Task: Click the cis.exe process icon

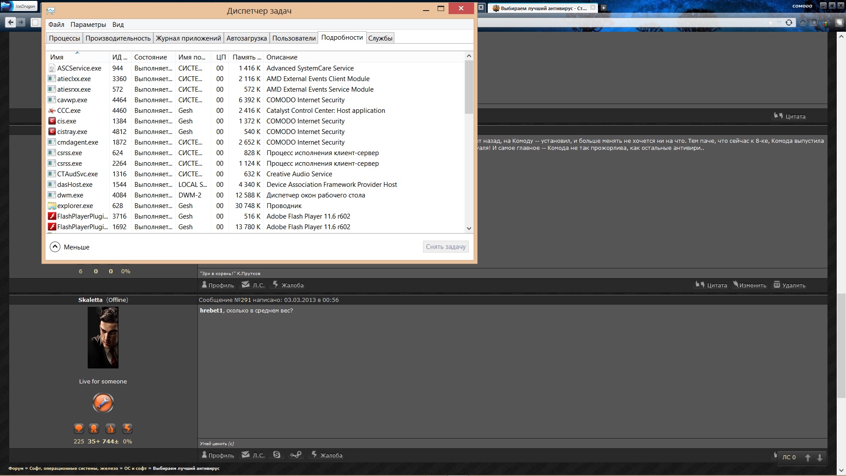Action: click(52, 121)
